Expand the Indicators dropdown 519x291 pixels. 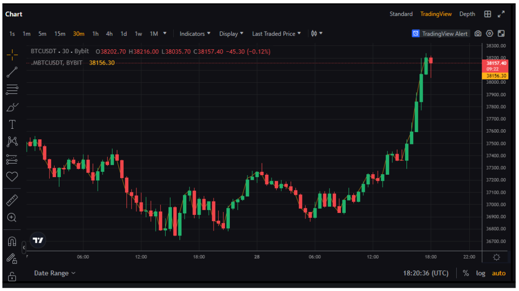point(195,34)
